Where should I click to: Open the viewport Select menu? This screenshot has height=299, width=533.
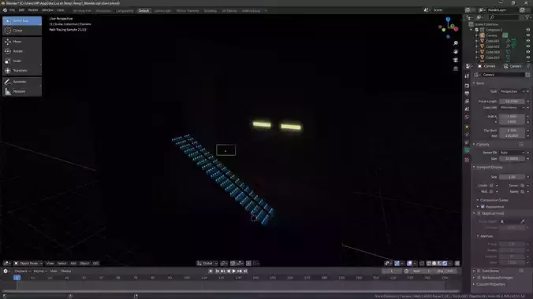click(61, 264)
